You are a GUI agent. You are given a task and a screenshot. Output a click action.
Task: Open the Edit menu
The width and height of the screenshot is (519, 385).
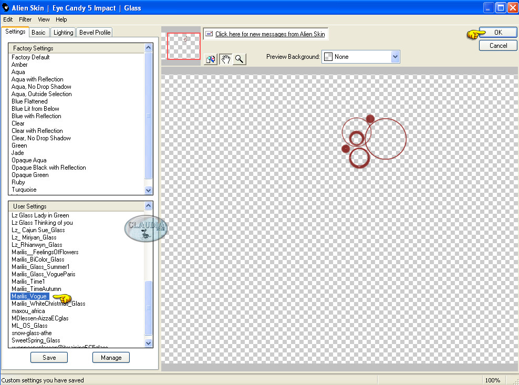tap(8, 19)
